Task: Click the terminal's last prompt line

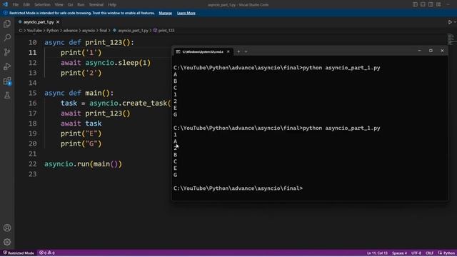Action: coord(238,188)
